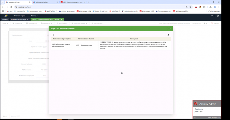Viewport: 230px width, 120px height.
Task: Switch to the Главная app tab
Action: pos(5,19)
